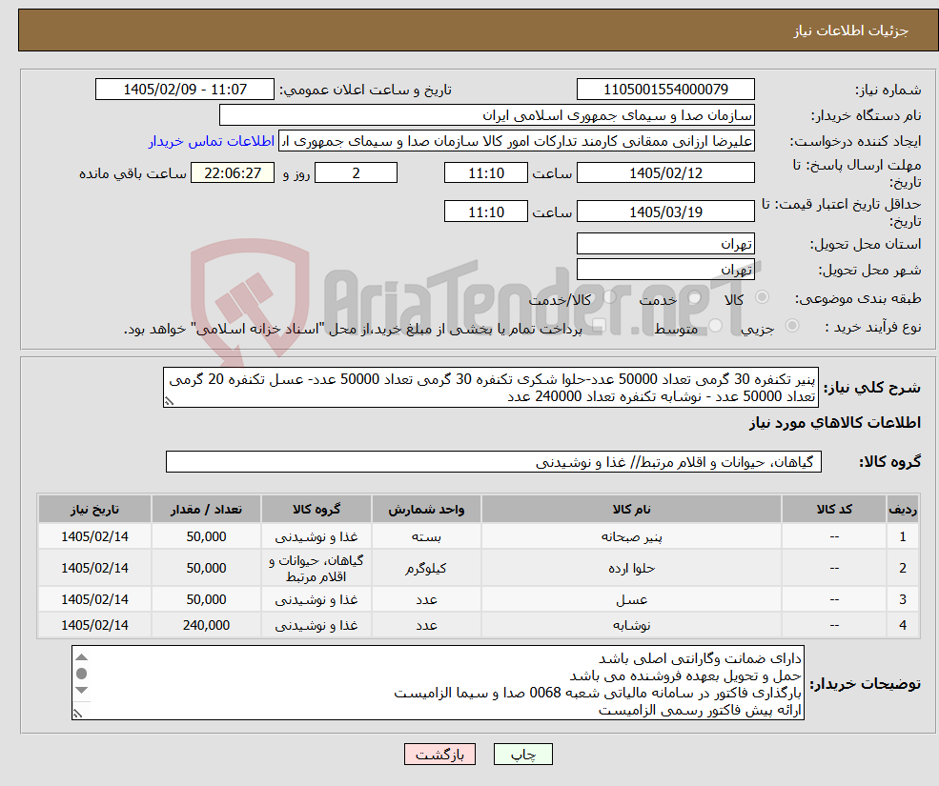Click the واحد شمارش column header
The height and width of the screenshot is (786, 939).
426,509
